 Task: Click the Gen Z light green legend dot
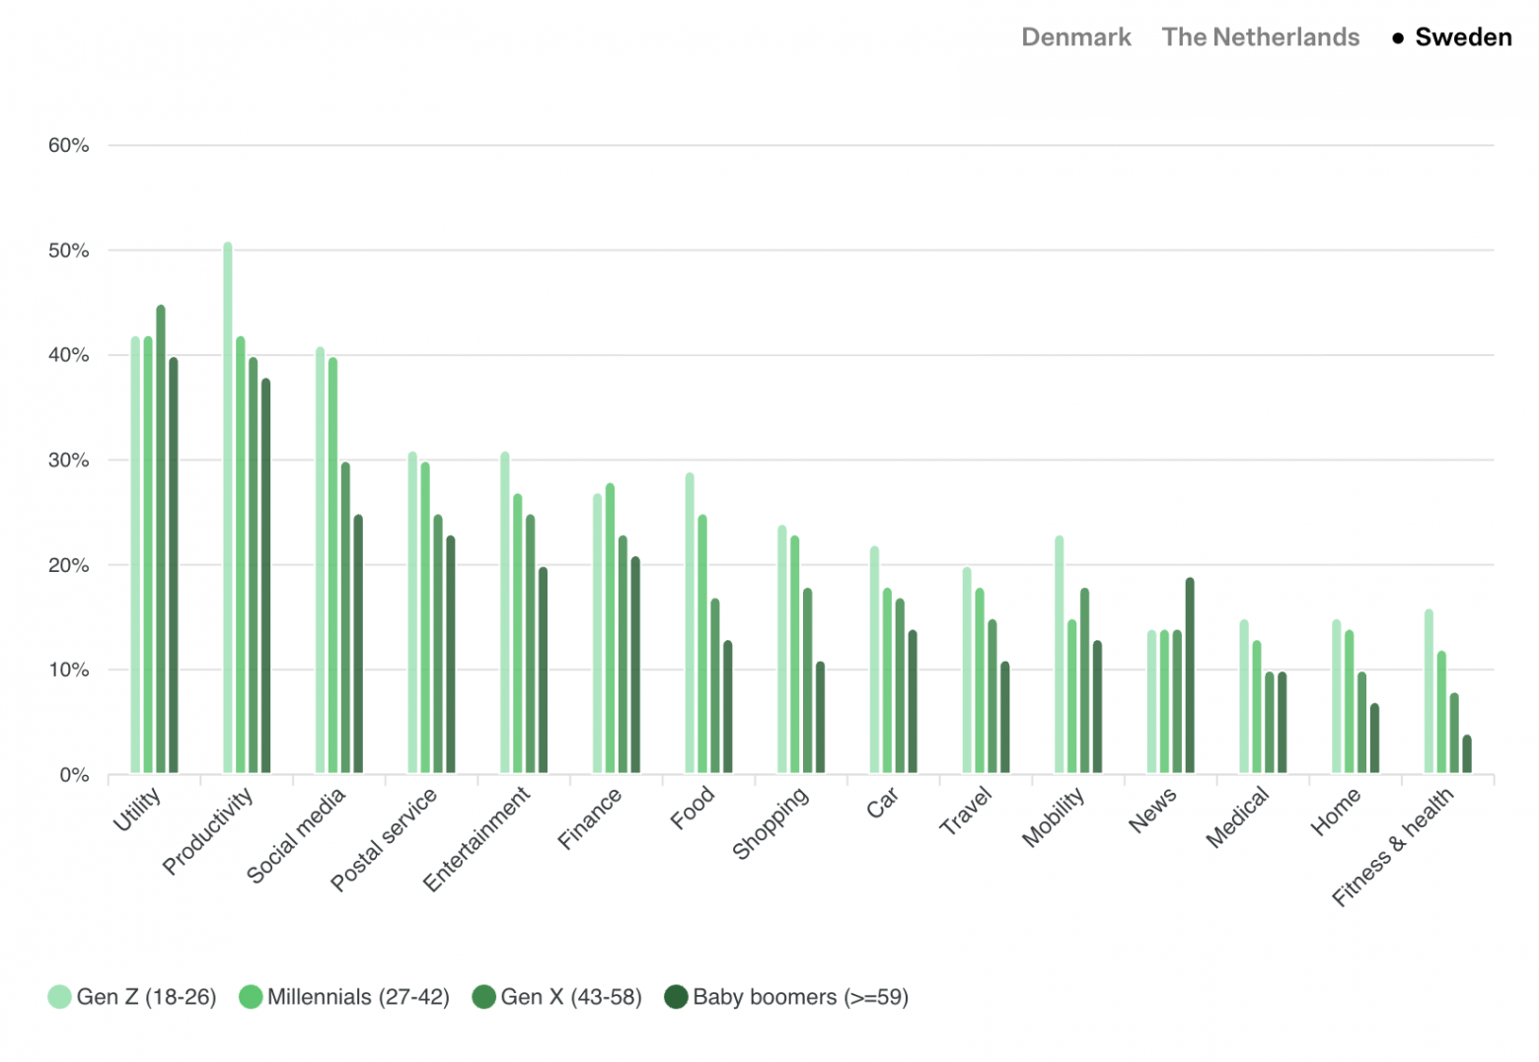click(59, 997)
